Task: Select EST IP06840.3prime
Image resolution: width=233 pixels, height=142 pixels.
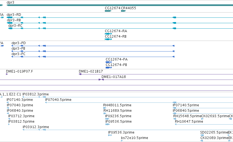Action: (x=20, y=111)
